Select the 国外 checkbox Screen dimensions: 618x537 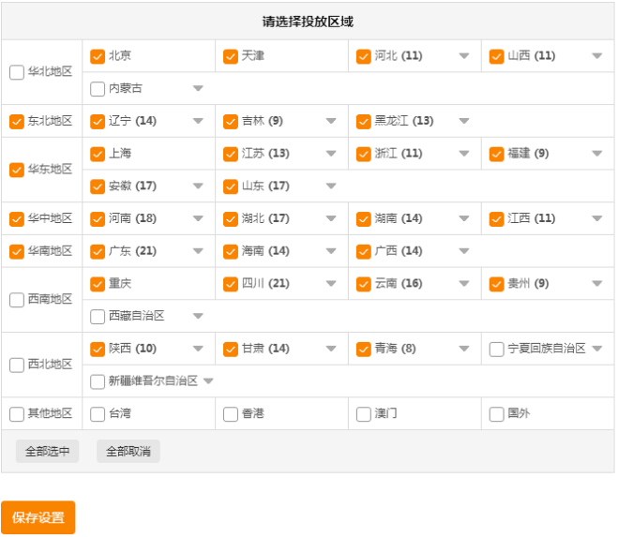(x=497, y=414)
